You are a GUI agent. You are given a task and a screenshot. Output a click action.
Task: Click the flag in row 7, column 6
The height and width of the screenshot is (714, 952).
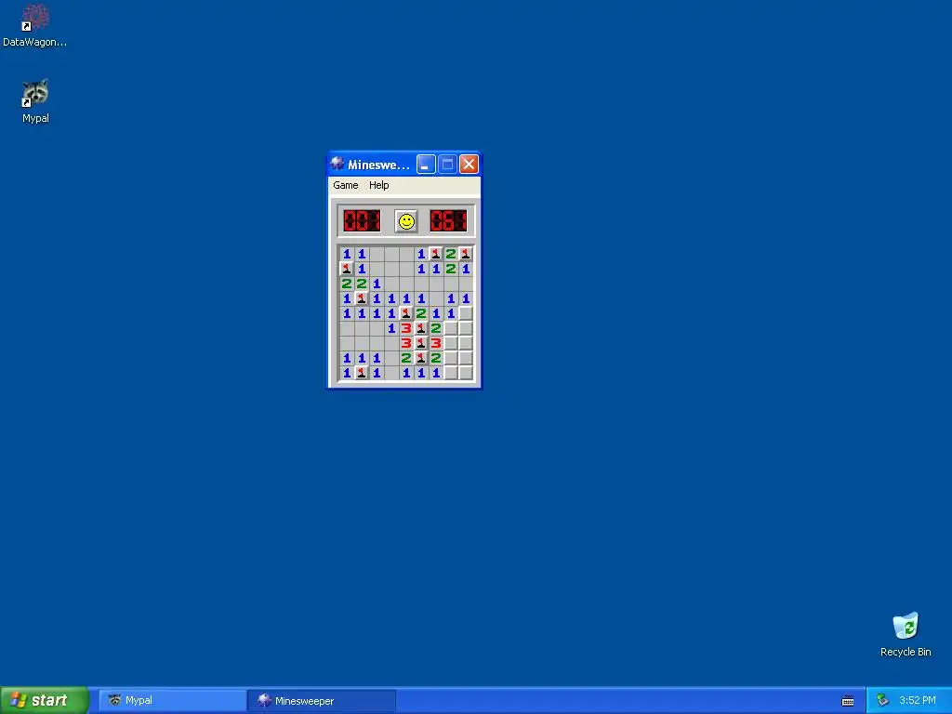421,343
